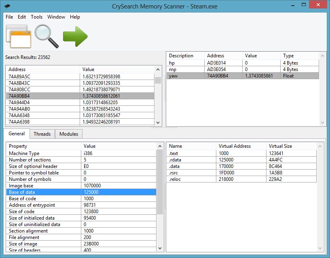
Task: Click up arrow of address table scrollbar
Action: click(x=322, y=56)
